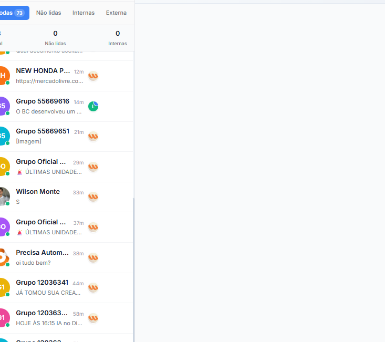The height and width of the screenshot is (342, 385).
Task: Open the Internas tab
Action: [84, 13]
